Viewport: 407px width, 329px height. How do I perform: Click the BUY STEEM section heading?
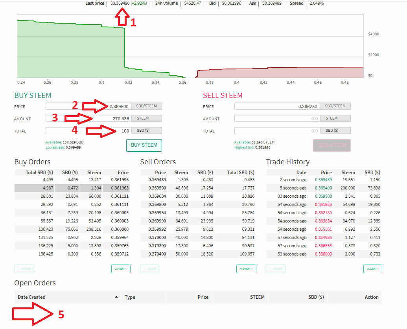pos(33,96)
